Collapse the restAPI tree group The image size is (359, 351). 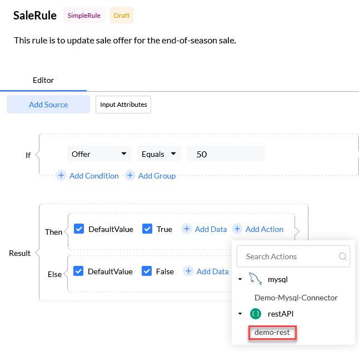point(240,314)
